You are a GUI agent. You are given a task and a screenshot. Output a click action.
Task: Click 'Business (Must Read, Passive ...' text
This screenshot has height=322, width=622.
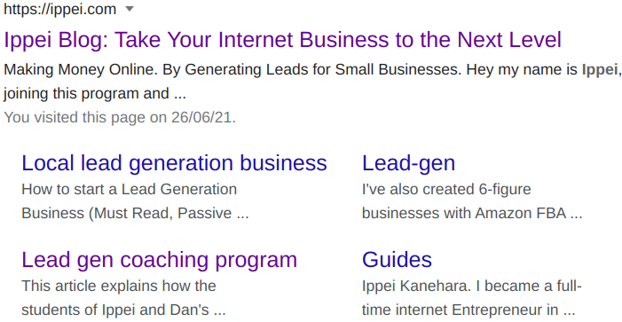[x=135, y=214]
